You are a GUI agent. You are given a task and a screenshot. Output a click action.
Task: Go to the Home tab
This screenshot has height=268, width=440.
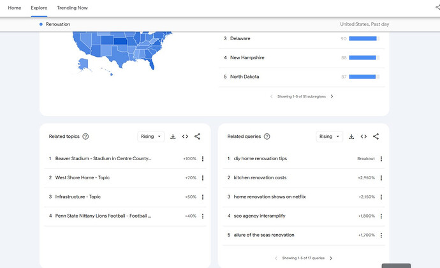[15, 8]
